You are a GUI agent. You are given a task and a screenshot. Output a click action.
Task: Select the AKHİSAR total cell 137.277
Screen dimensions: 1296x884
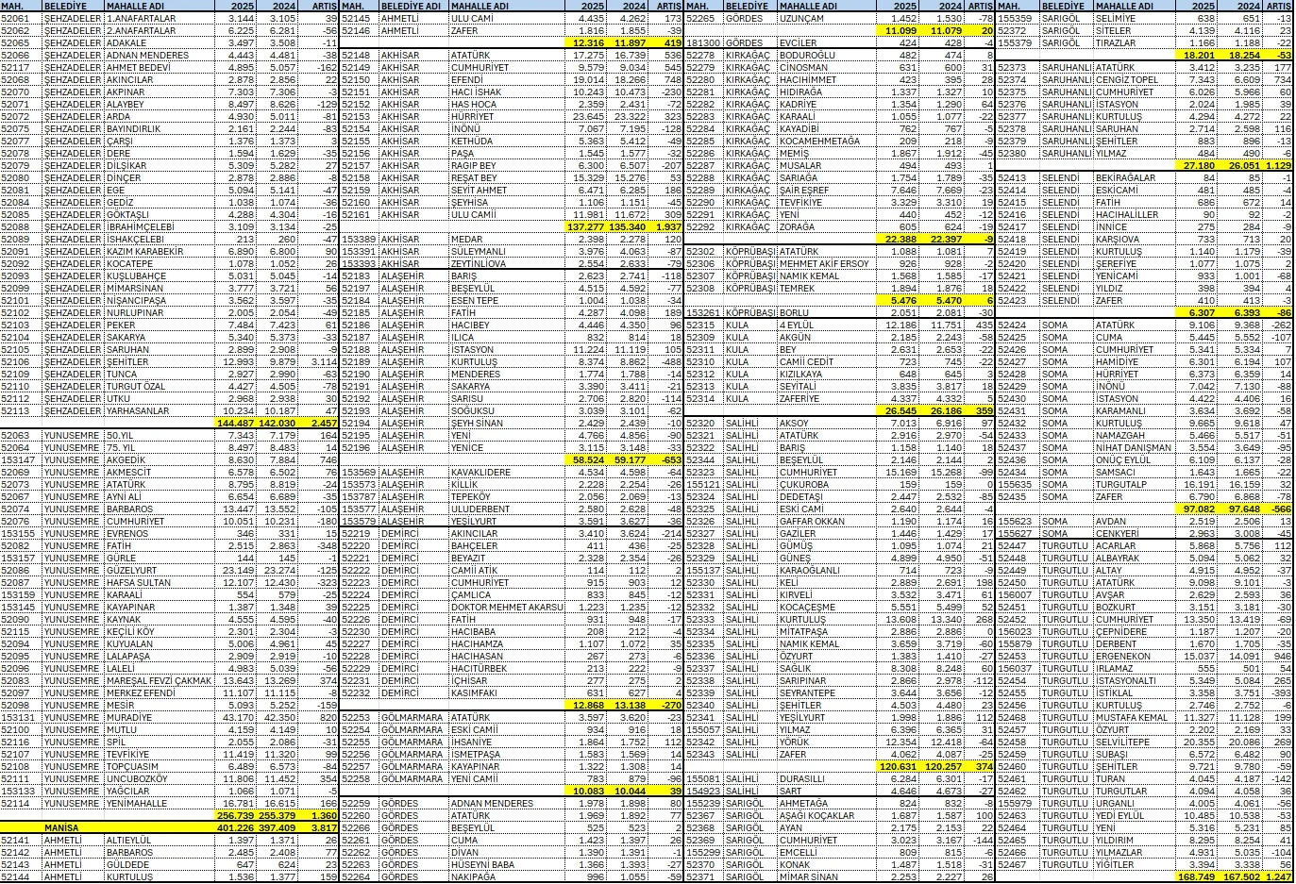[587, 226]
